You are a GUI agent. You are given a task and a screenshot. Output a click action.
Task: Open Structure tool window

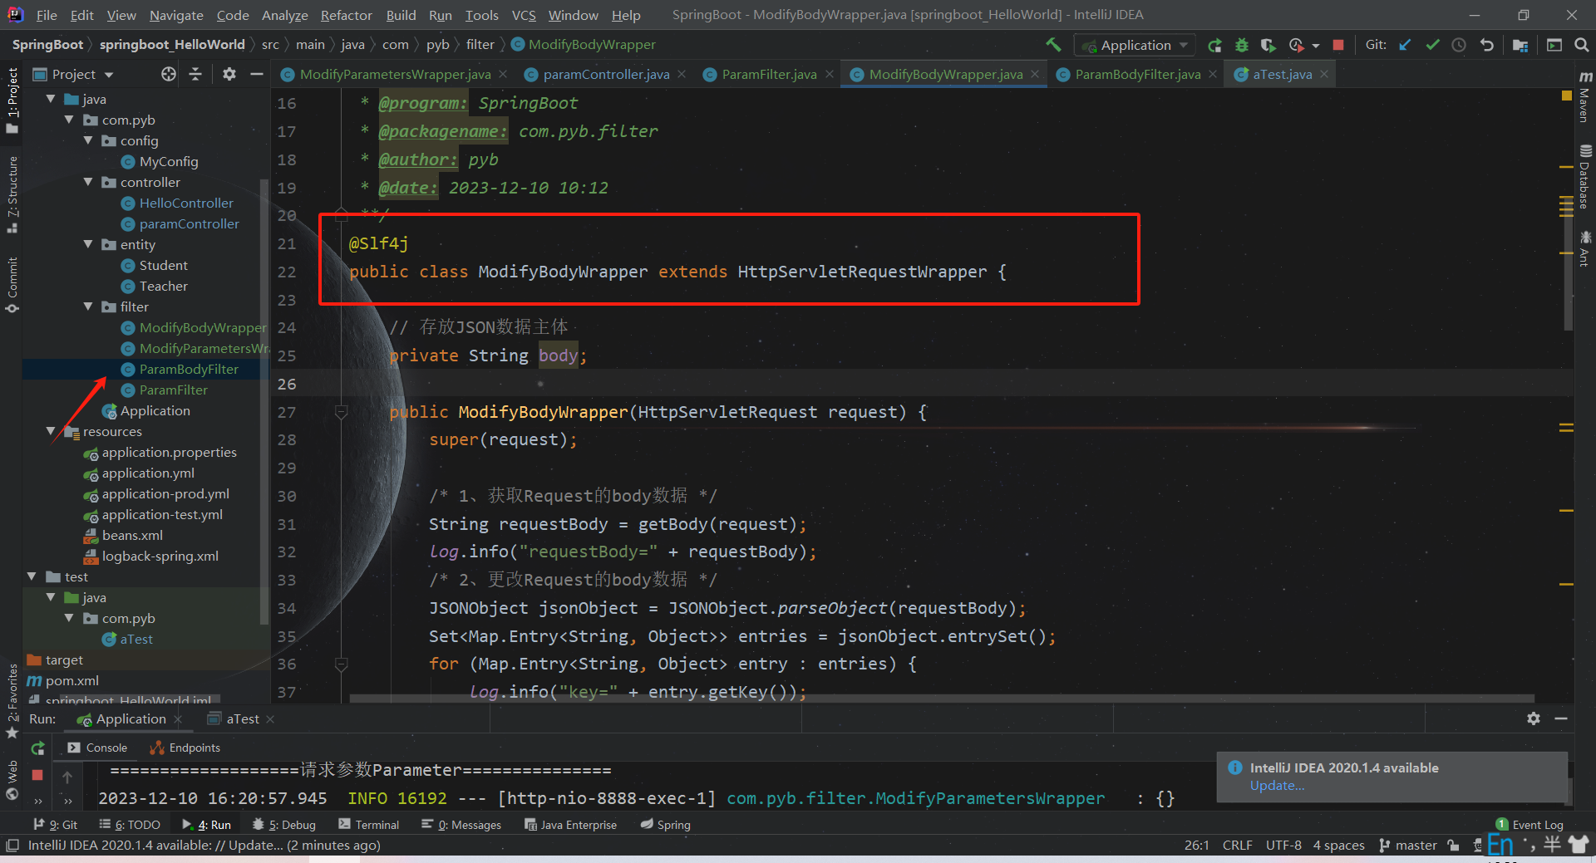point(12,194)
